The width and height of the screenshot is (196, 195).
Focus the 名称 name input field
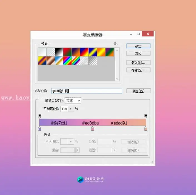click(87, 91)
